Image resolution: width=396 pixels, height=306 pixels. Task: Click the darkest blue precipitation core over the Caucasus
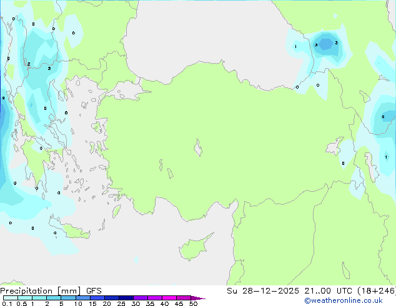click(326, 44)
